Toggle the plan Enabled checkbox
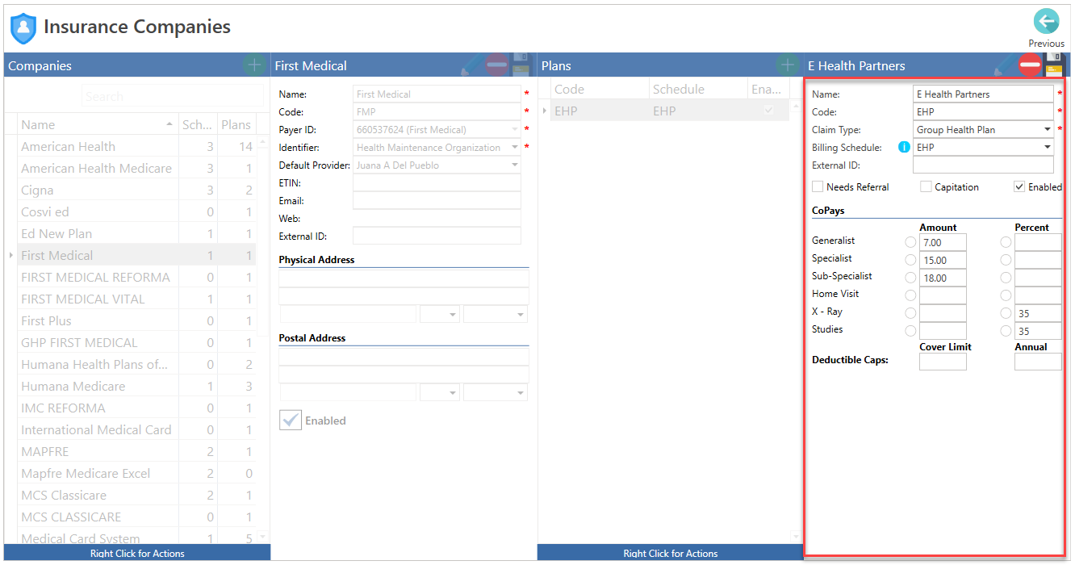 [1019, 186]
